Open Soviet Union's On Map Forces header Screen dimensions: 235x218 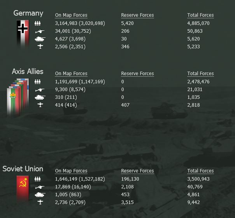(x=71, y=171)
